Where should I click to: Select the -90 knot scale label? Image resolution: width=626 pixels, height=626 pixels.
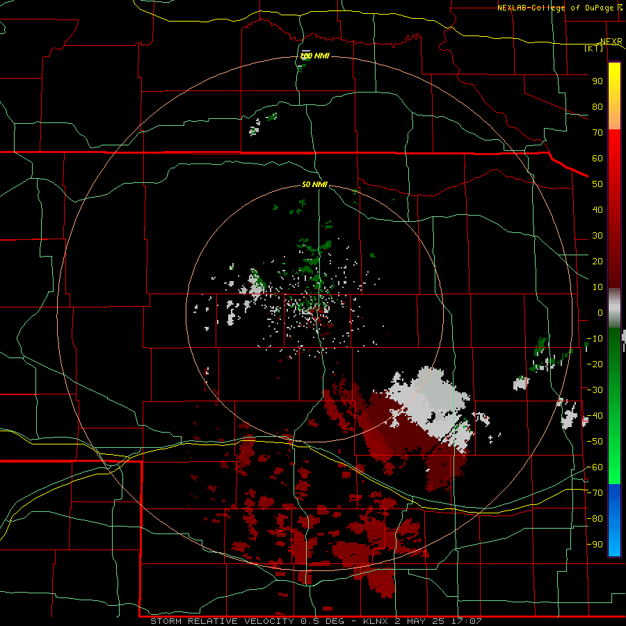click(x=595, y=544)
